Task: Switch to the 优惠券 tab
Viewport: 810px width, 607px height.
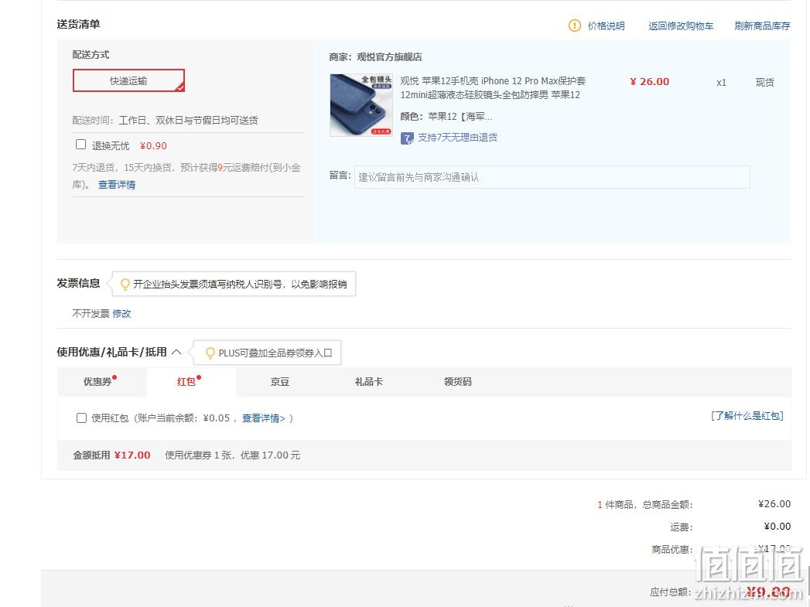Action: click(x=102, y=382)
